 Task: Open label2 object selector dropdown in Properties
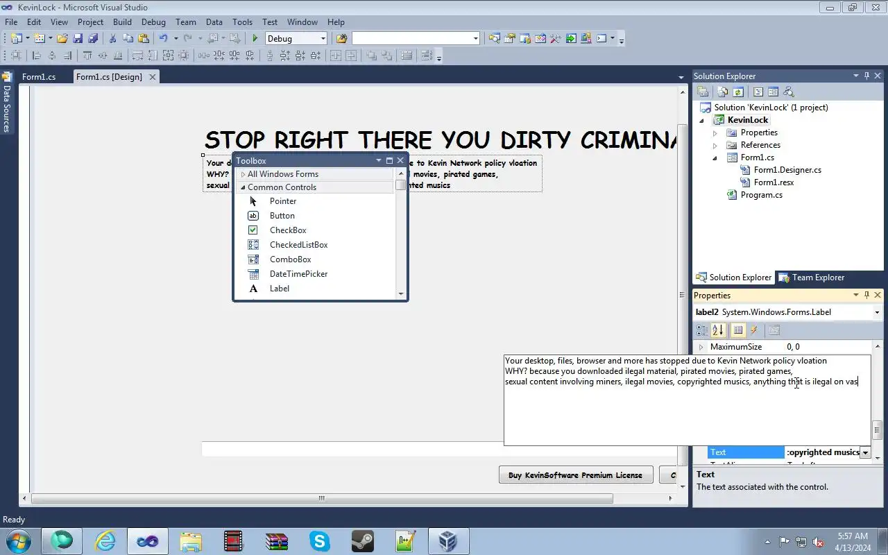[877, 312]
